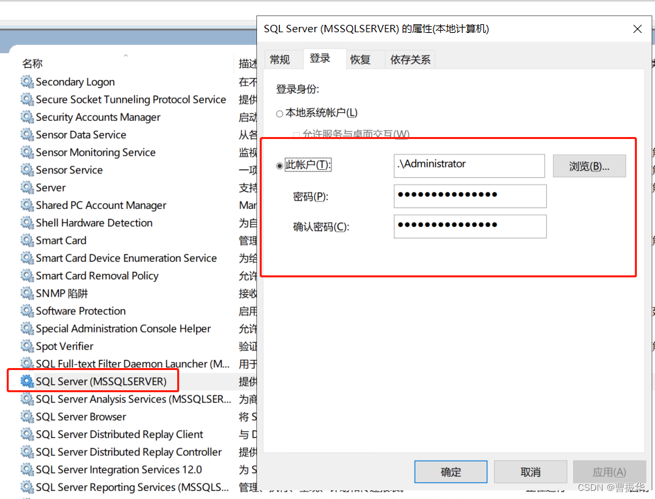
Task: Select the Security Accounts Manager service name
Action: point(98,118)
